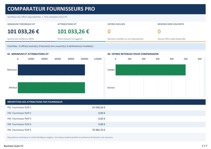
Task: Click the 60000 axis tick label
Action: click(58, 59)
